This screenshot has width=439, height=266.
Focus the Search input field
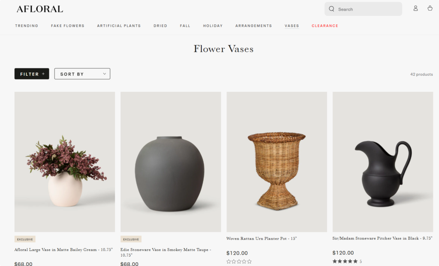tap(363, 9)
